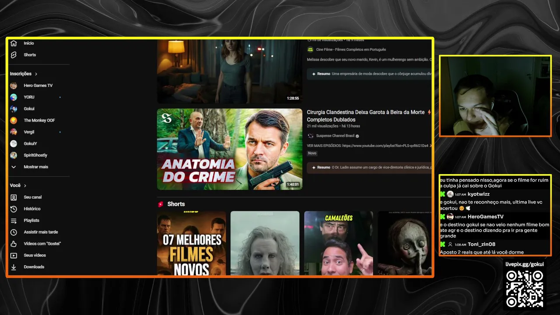
Task: Click the Suspense Channel Brasil avatar icon
Action: tap(311, 136)
